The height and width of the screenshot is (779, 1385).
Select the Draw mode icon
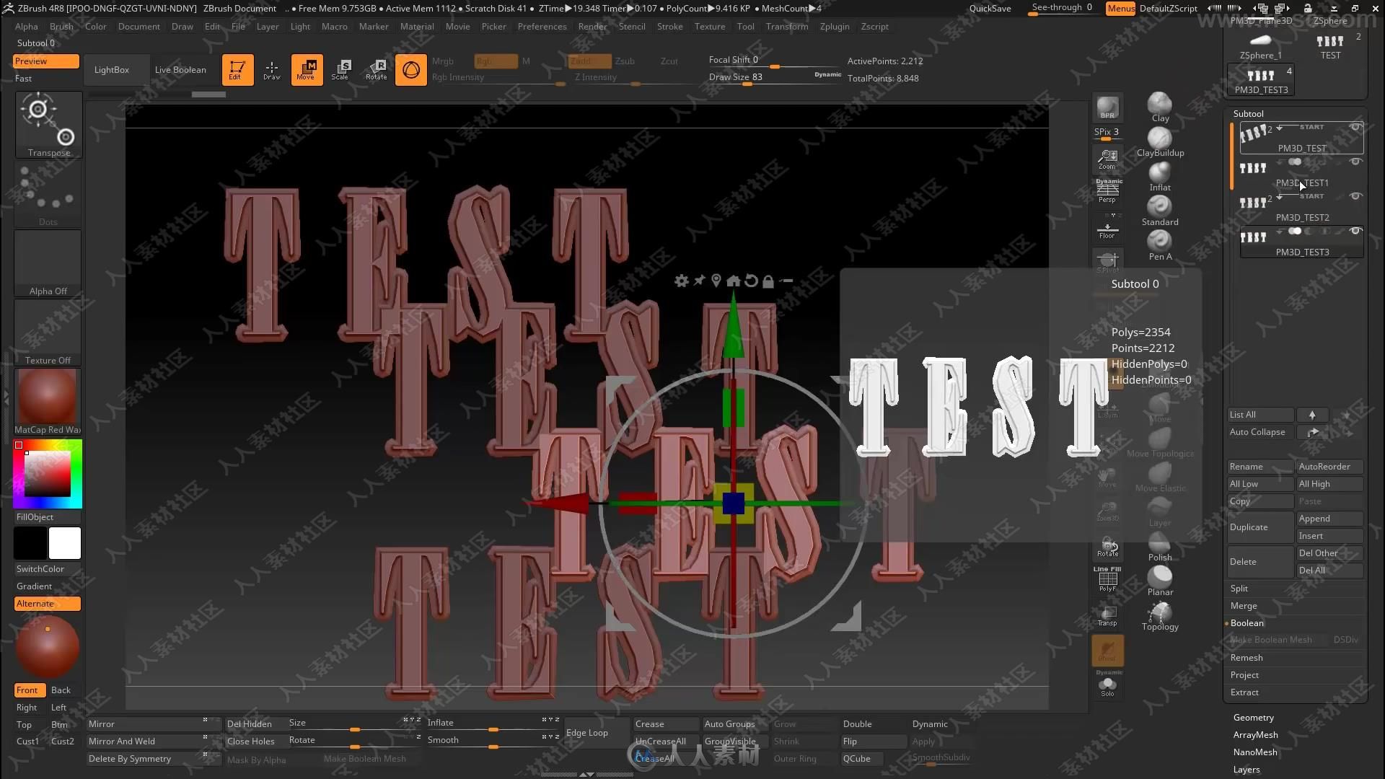pos(271,70)
